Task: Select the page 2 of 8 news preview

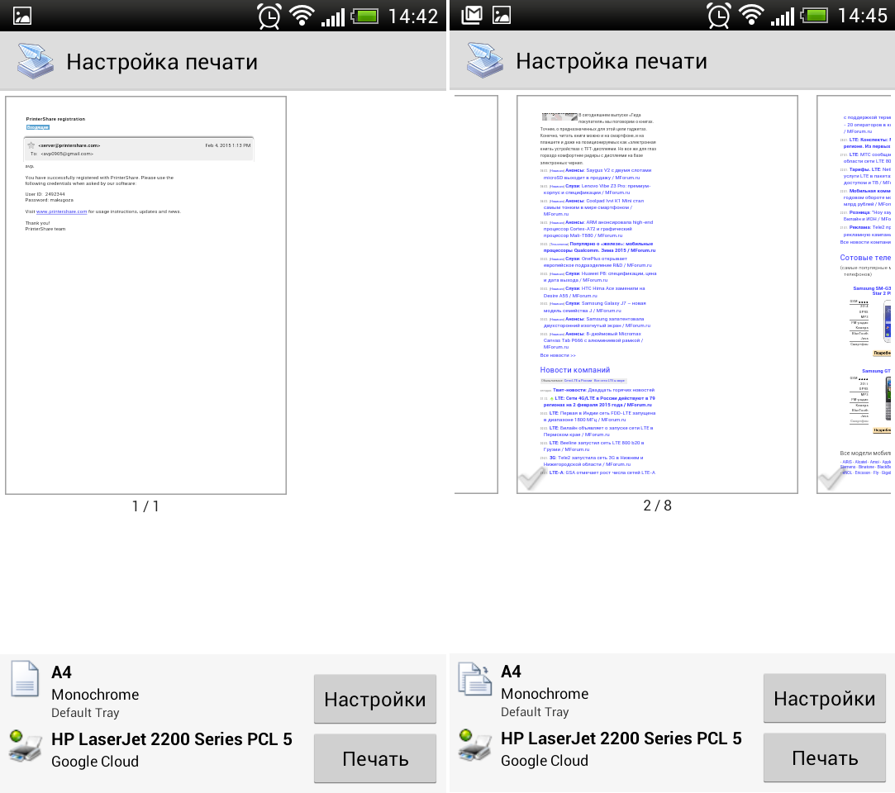Action: [657, 295]
